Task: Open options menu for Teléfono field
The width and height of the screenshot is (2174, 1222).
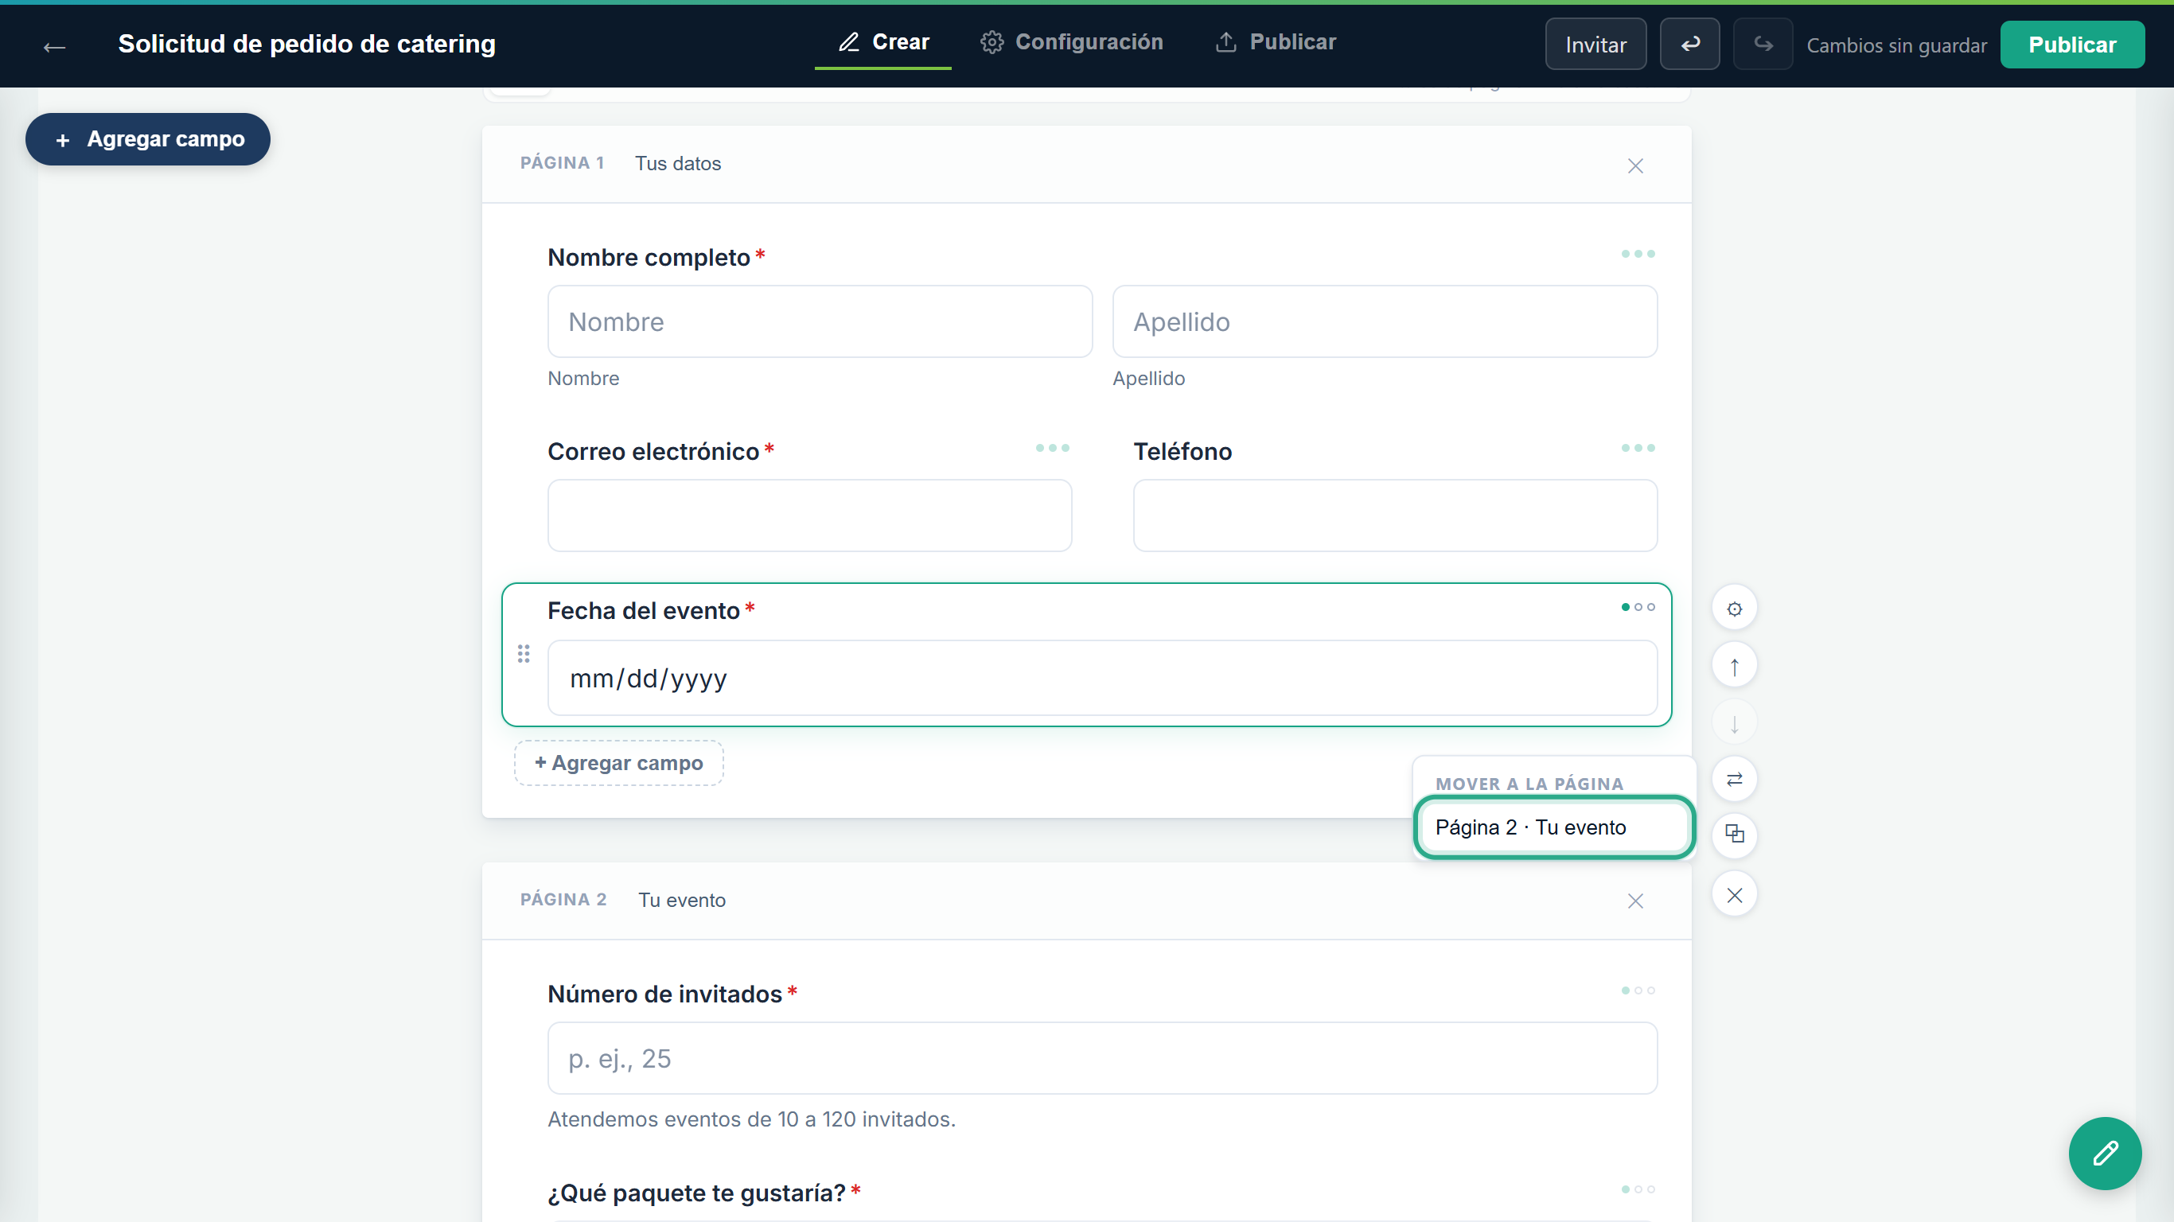Action: tap(1637, 448)
